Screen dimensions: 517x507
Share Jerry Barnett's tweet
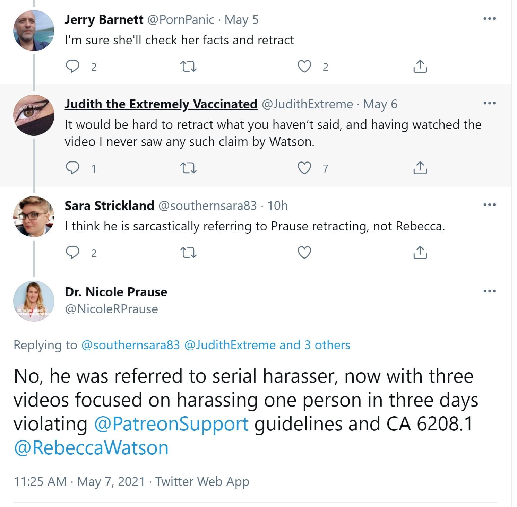click(420, 66)
